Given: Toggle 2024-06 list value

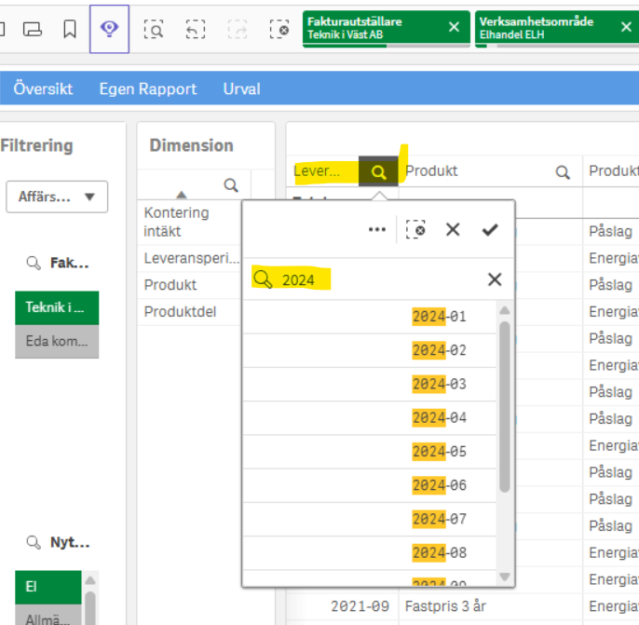Looking at the screenshot, I should [439, 485].
